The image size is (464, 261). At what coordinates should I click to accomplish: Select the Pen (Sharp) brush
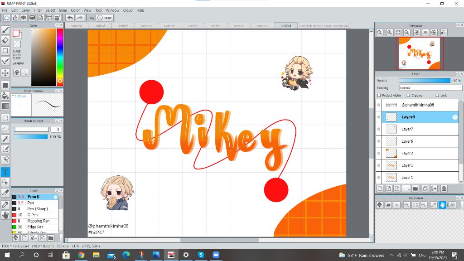(35, 209)
